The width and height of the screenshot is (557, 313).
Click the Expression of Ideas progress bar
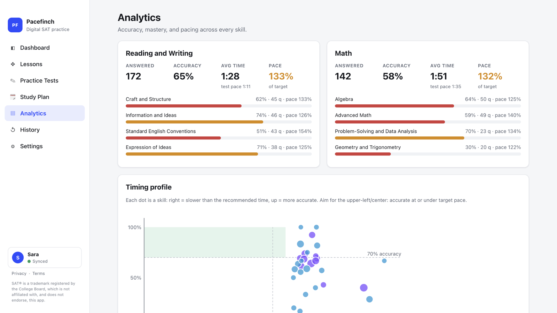tap(219, 154)
